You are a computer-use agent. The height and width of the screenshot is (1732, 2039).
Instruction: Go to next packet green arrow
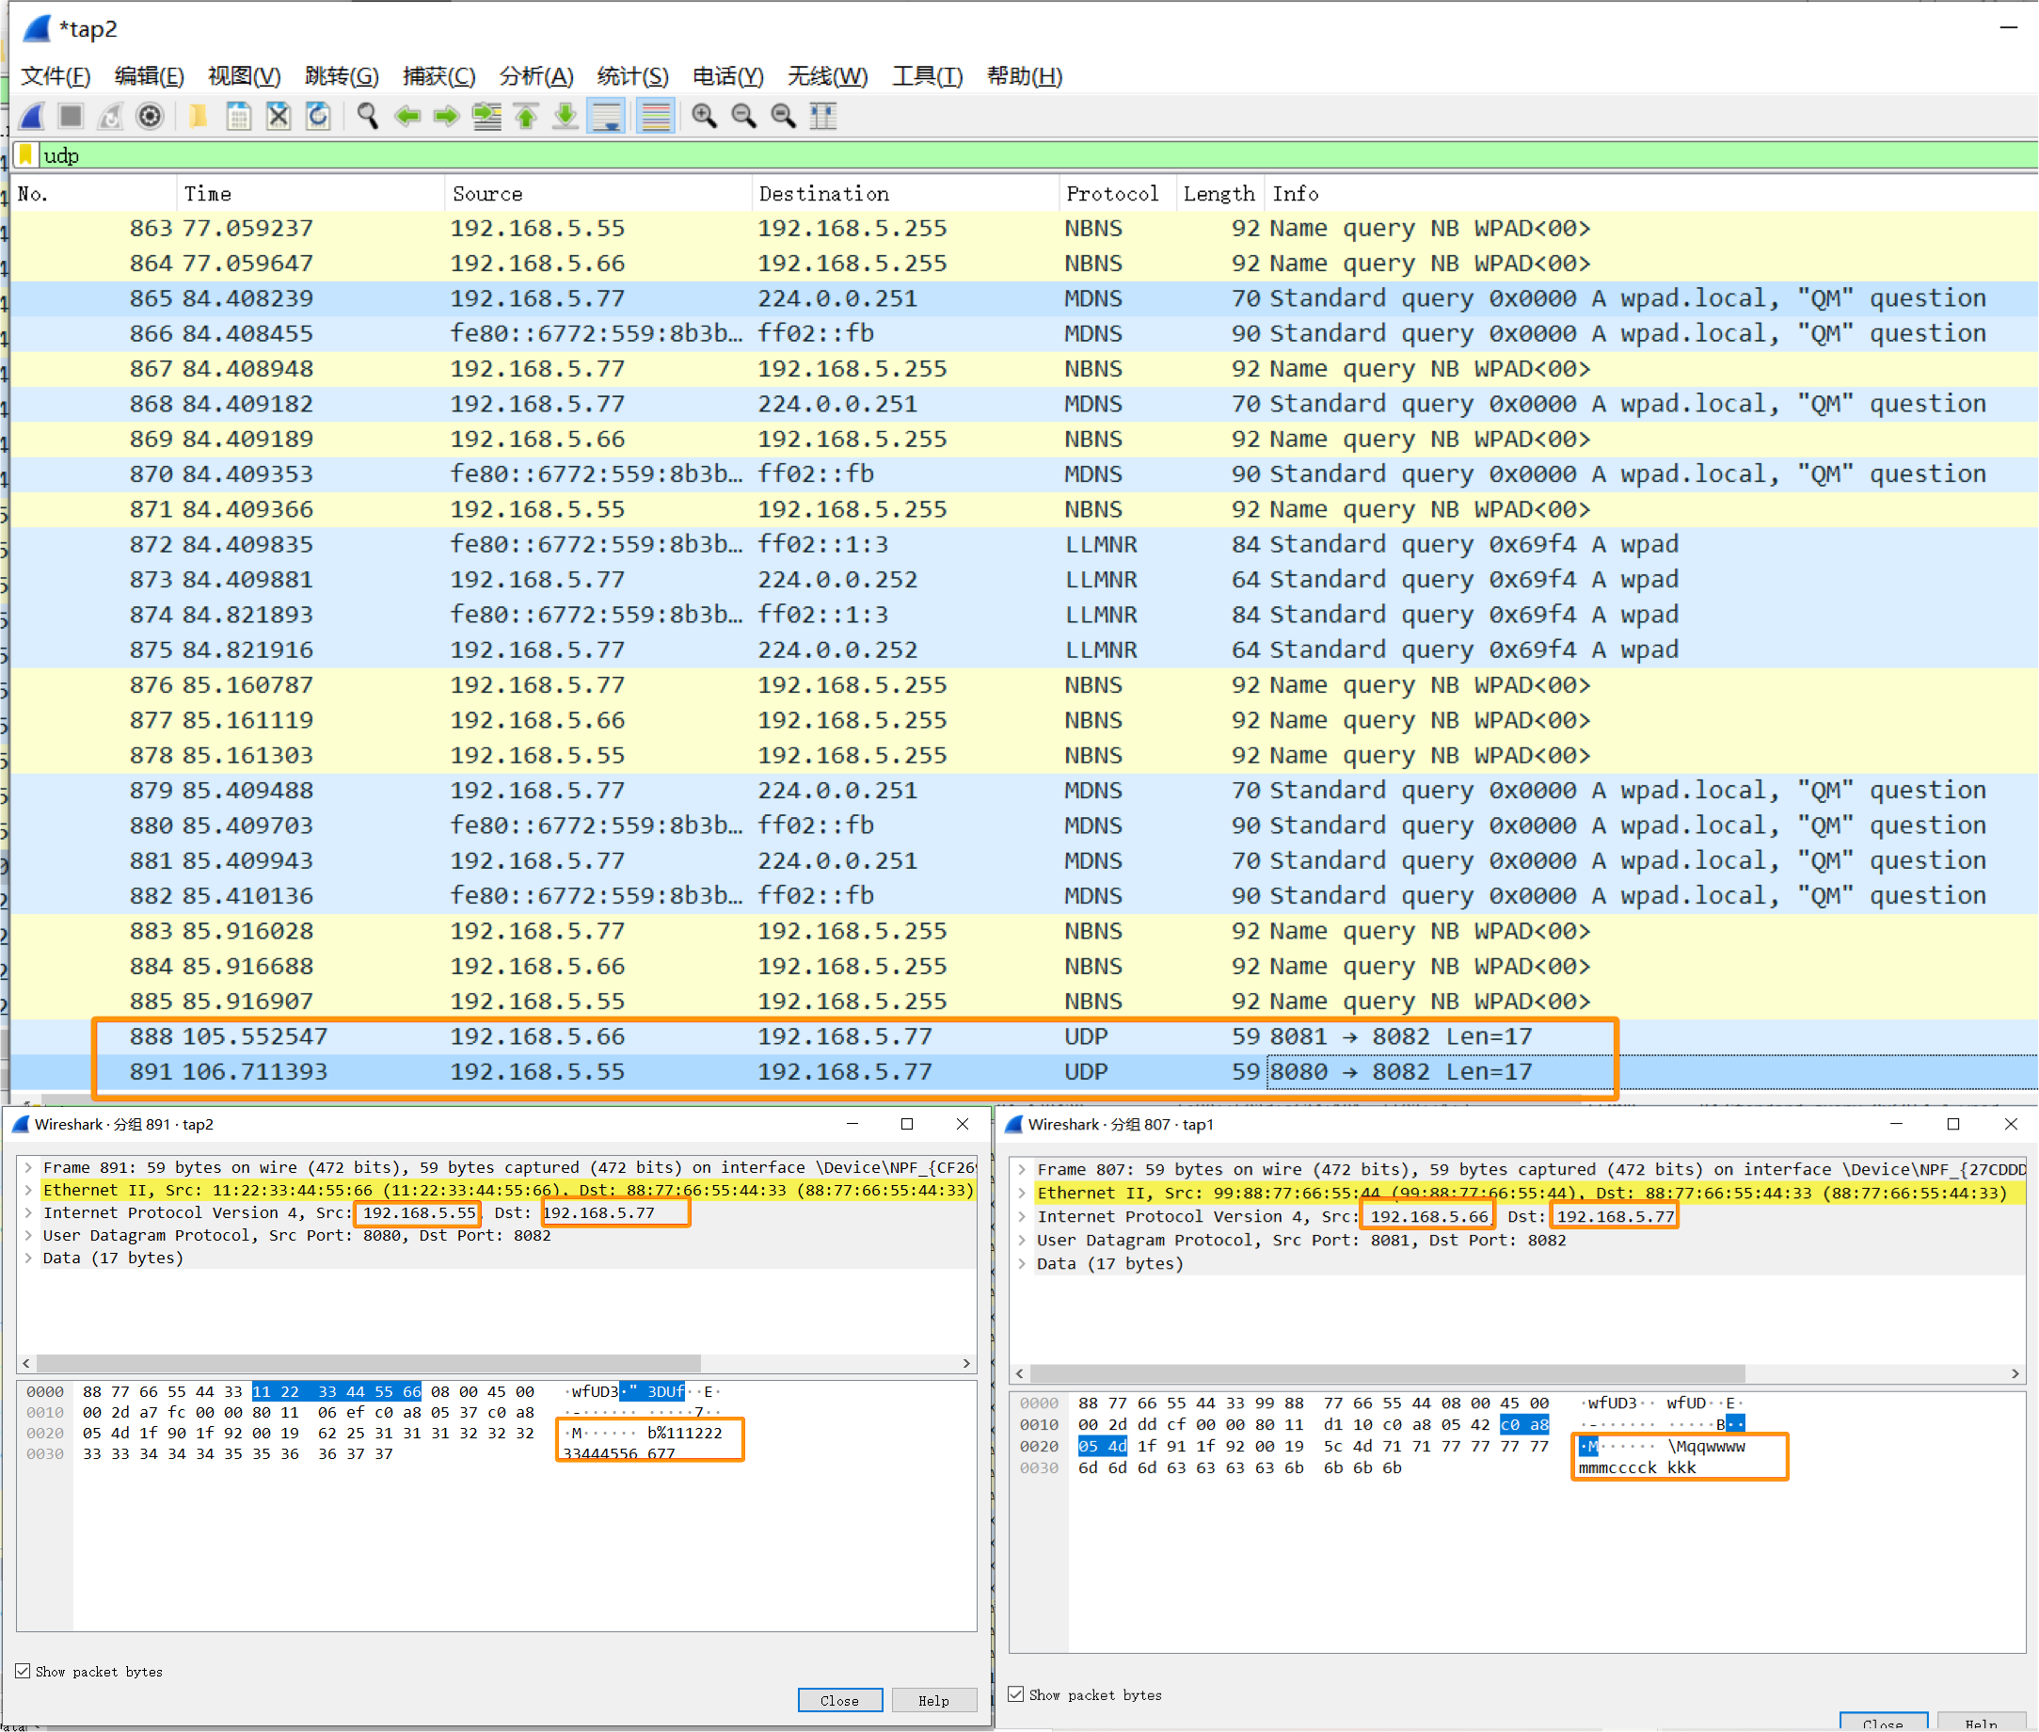coord(446,117)
